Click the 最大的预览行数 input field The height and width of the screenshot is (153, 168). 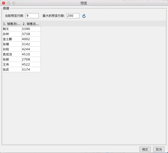point(73,16)
